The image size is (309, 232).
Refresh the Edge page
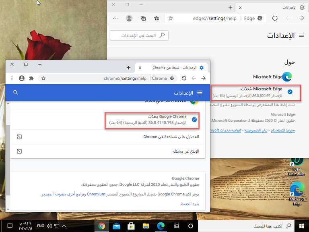coord(275,18)
